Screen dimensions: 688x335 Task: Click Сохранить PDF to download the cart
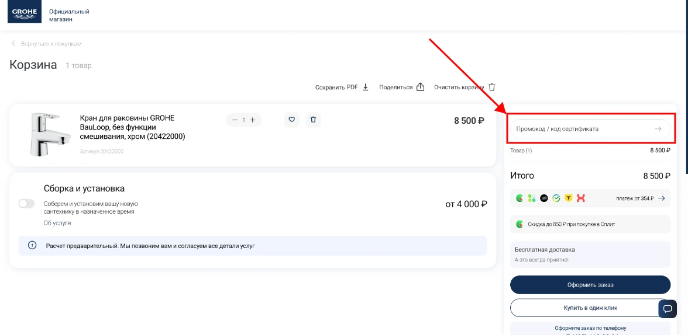[342, 87]
